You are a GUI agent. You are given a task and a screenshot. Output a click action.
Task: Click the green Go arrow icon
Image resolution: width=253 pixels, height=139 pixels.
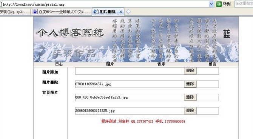point(219,4)
